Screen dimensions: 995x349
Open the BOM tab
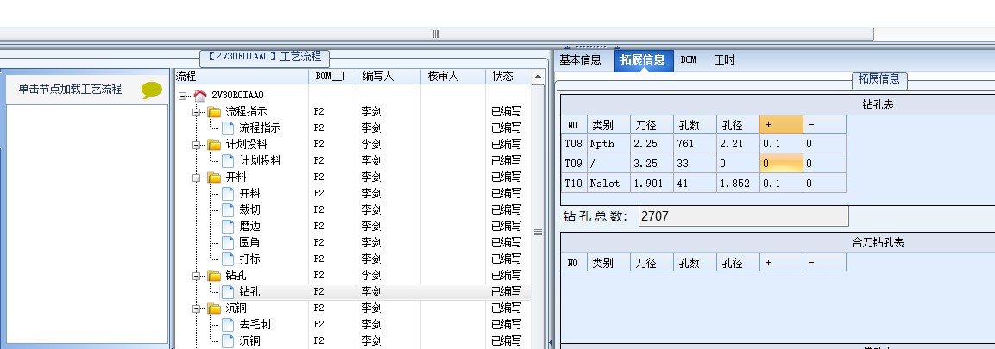(x=689, y=60)
